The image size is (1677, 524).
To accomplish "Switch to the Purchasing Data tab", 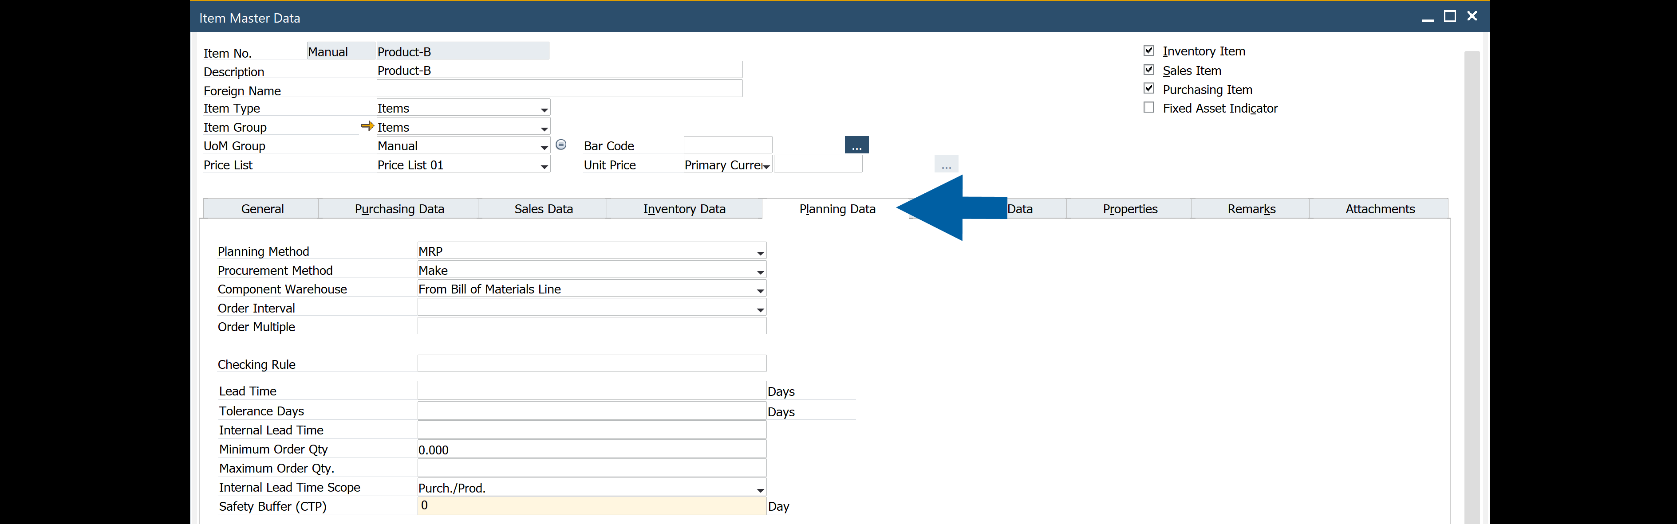I will 399,209.
